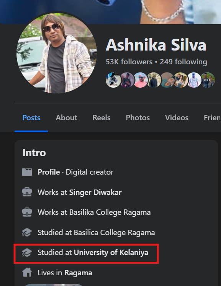Open the Videos tab
This screenshot has height=286, width=221.
(x=177, y=118)
